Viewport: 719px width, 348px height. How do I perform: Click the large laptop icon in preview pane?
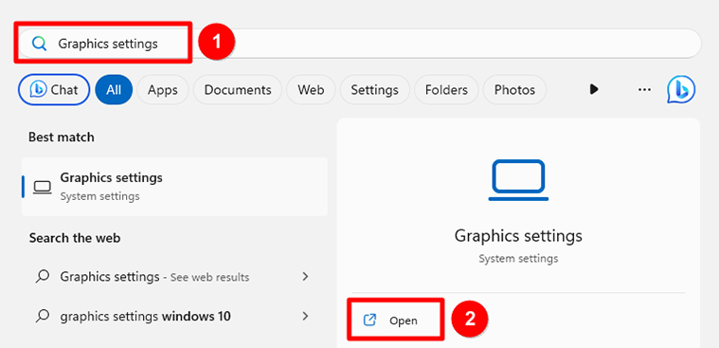[x=518, y=180]
